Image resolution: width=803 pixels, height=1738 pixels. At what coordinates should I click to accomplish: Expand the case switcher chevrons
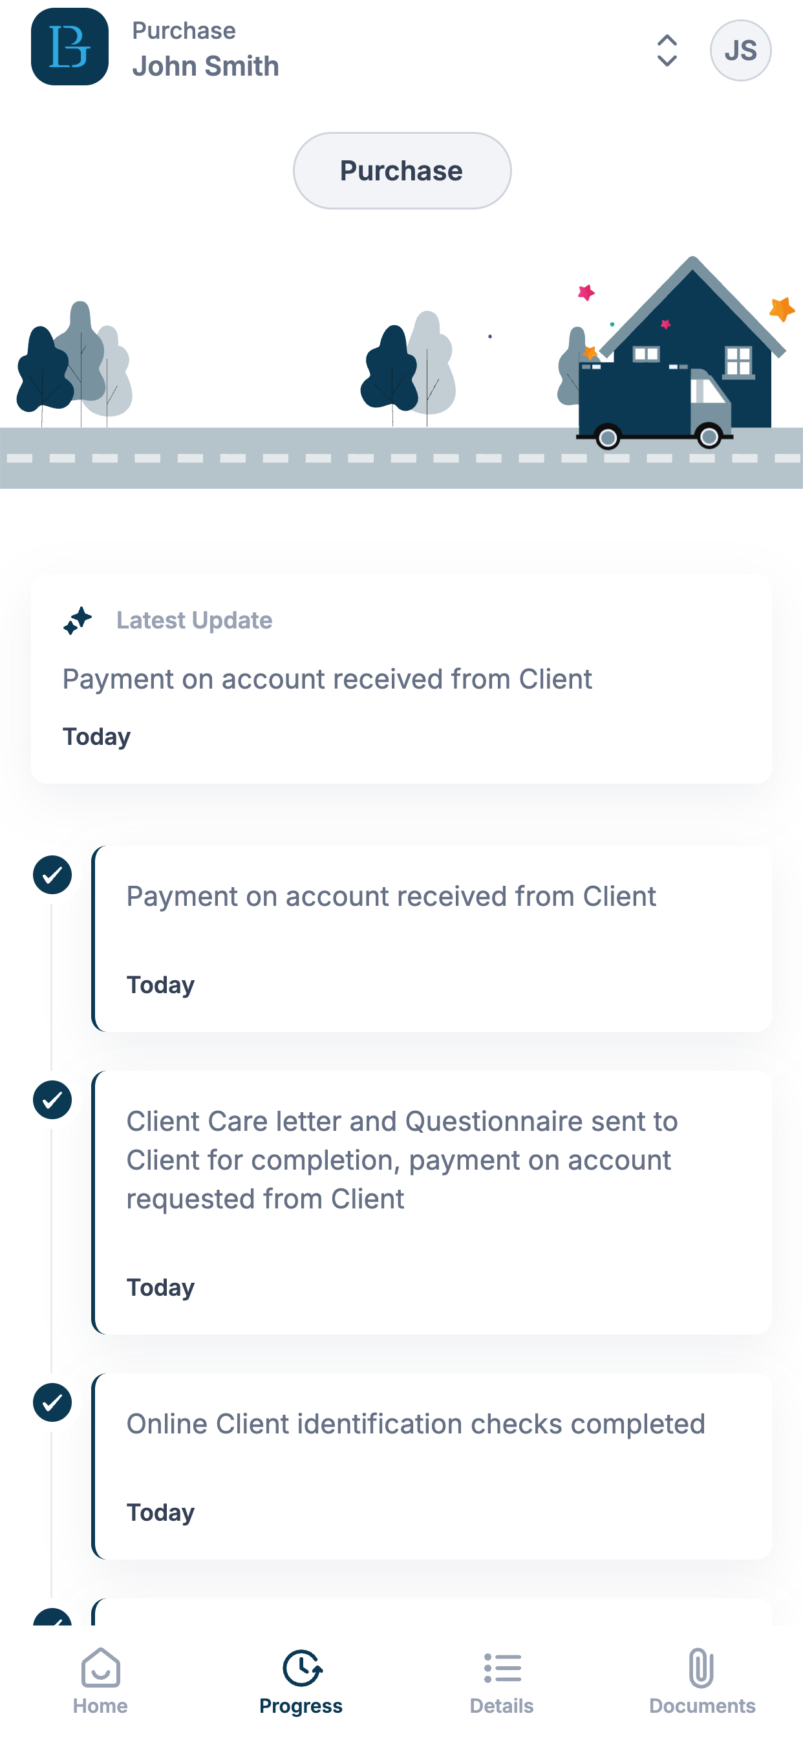pos(667,50)
